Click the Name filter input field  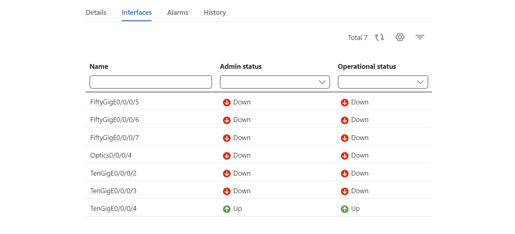(151, 82)
